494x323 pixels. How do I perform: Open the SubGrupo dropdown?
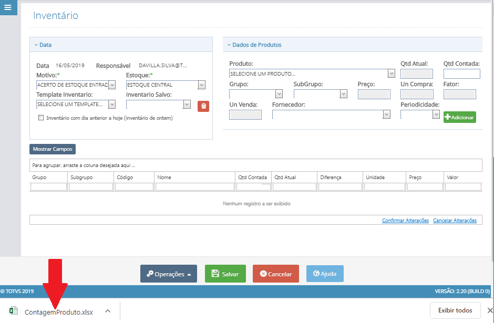click(x=344, y=94)
